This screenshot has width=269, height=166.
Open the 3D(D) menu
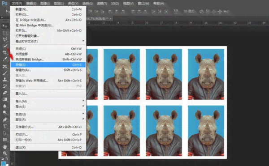(x=115, y=4)
